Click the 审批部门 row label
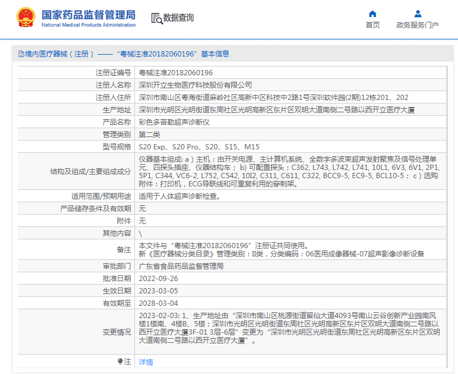Image resolution: width=458 pixels, height=374 pixels. (x=117, y=266)
